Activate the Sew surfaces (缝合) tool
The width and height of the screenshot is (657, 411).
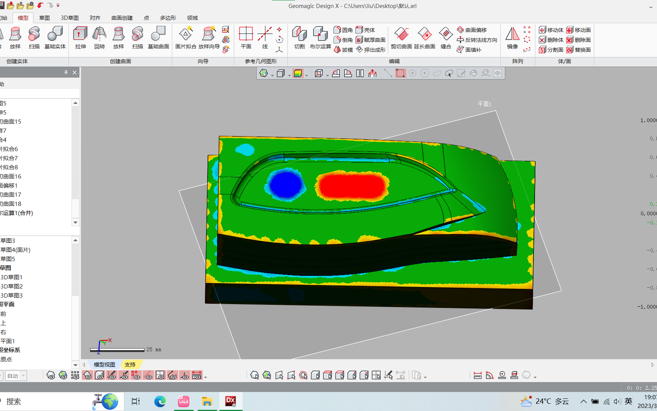coord(445,38)
